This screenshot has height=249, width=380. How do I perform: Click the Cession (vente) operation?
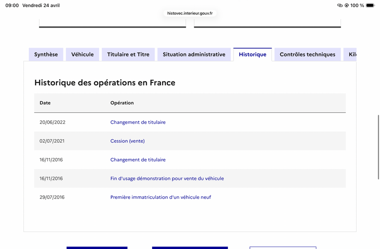coord(127,141)
